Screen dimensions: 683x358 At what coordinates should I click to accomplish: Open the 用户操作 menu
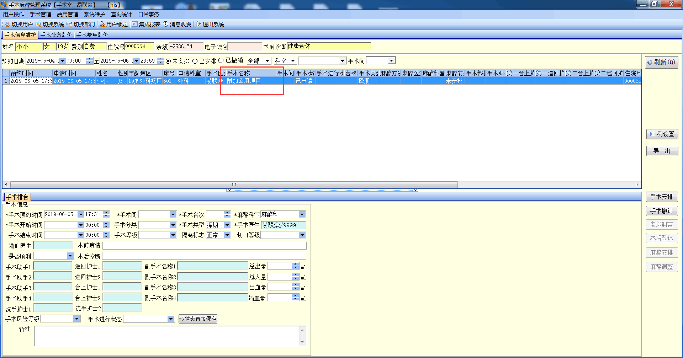pyautogui.click(x=14, y=14)
